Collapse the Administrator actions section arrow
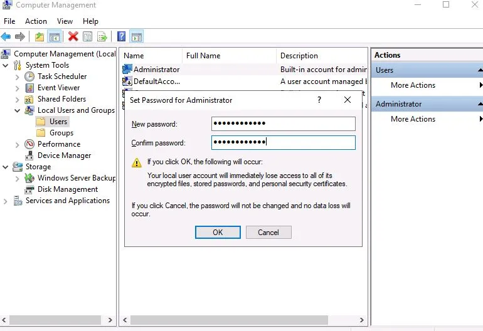Screen dimensions: 483x331 coord(480,104)
